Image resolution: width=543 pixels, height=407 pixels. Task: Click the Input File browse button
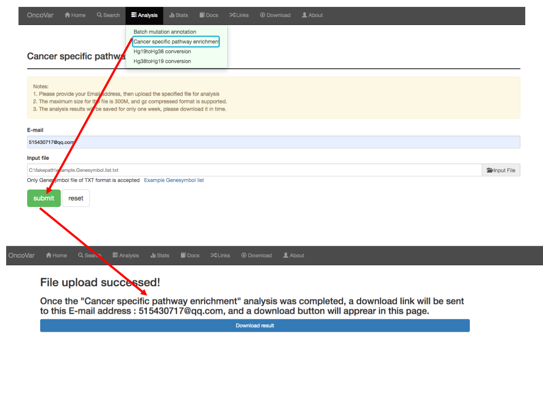tap(501, 170)
